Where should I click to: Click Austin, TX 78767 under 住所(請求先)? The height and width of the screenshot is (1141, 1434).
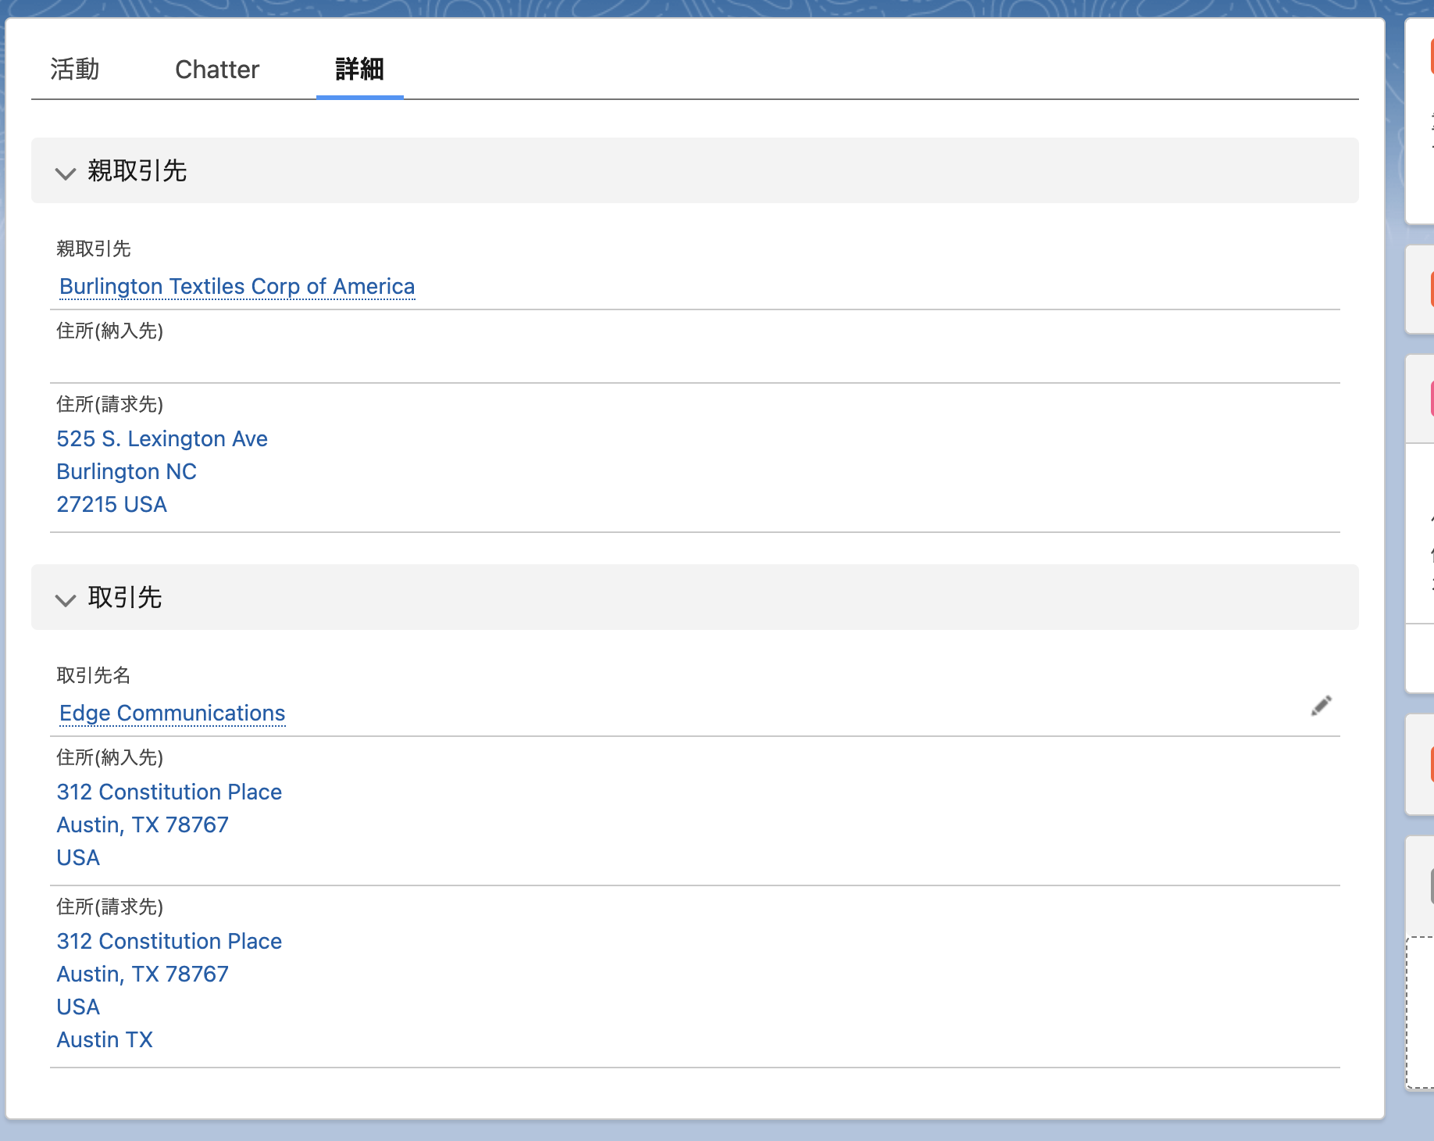pos(142,974)
